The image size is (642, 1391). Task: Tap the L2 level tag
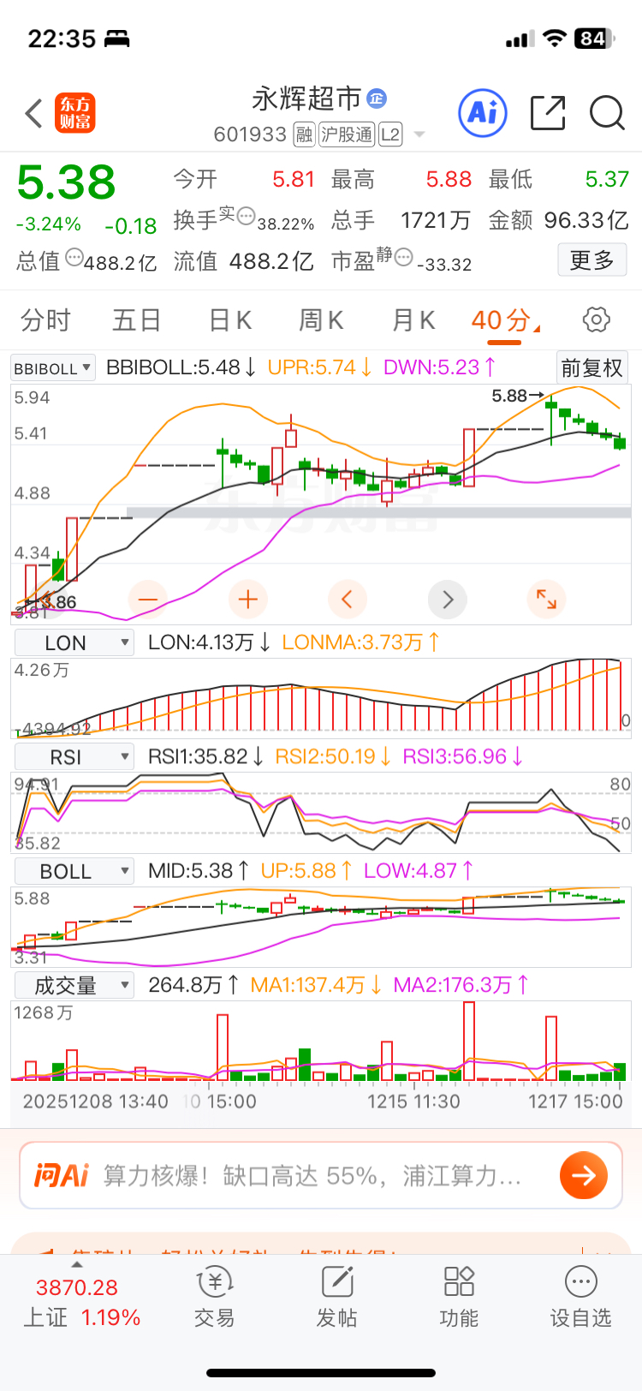[390, 134]
